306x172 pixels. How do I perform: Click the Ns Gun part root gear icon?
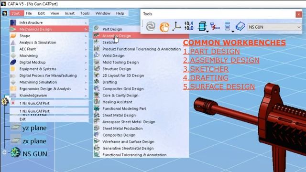point(5,102)
